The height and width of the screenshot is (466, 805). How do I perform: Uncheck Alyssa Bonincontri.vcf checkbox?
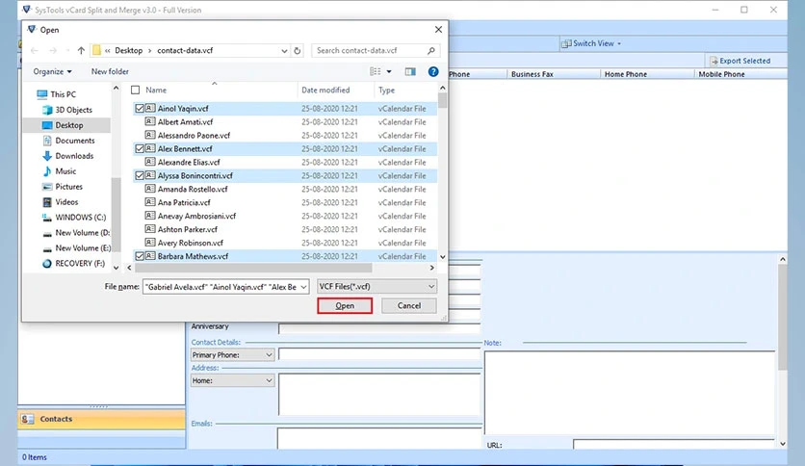[140, 175]
